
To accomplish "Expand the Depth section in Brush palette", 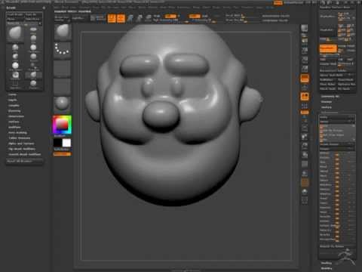I will point(13,100).
